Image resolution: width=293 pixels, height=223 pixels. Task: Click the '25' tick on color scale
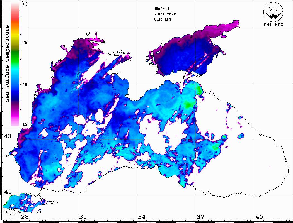coord(25,43)
